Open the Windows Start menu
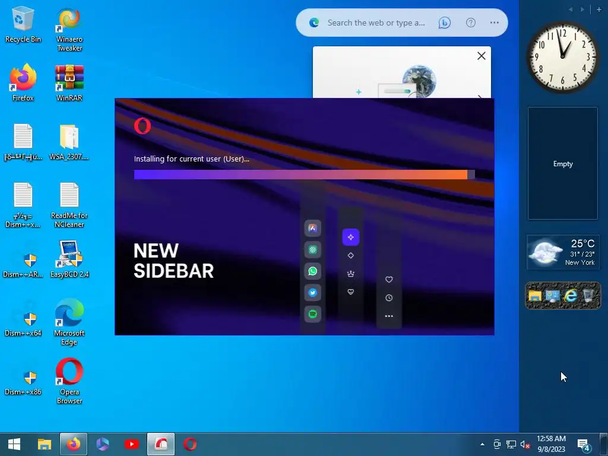The image size is (608, 456). [x=14, y=444]
